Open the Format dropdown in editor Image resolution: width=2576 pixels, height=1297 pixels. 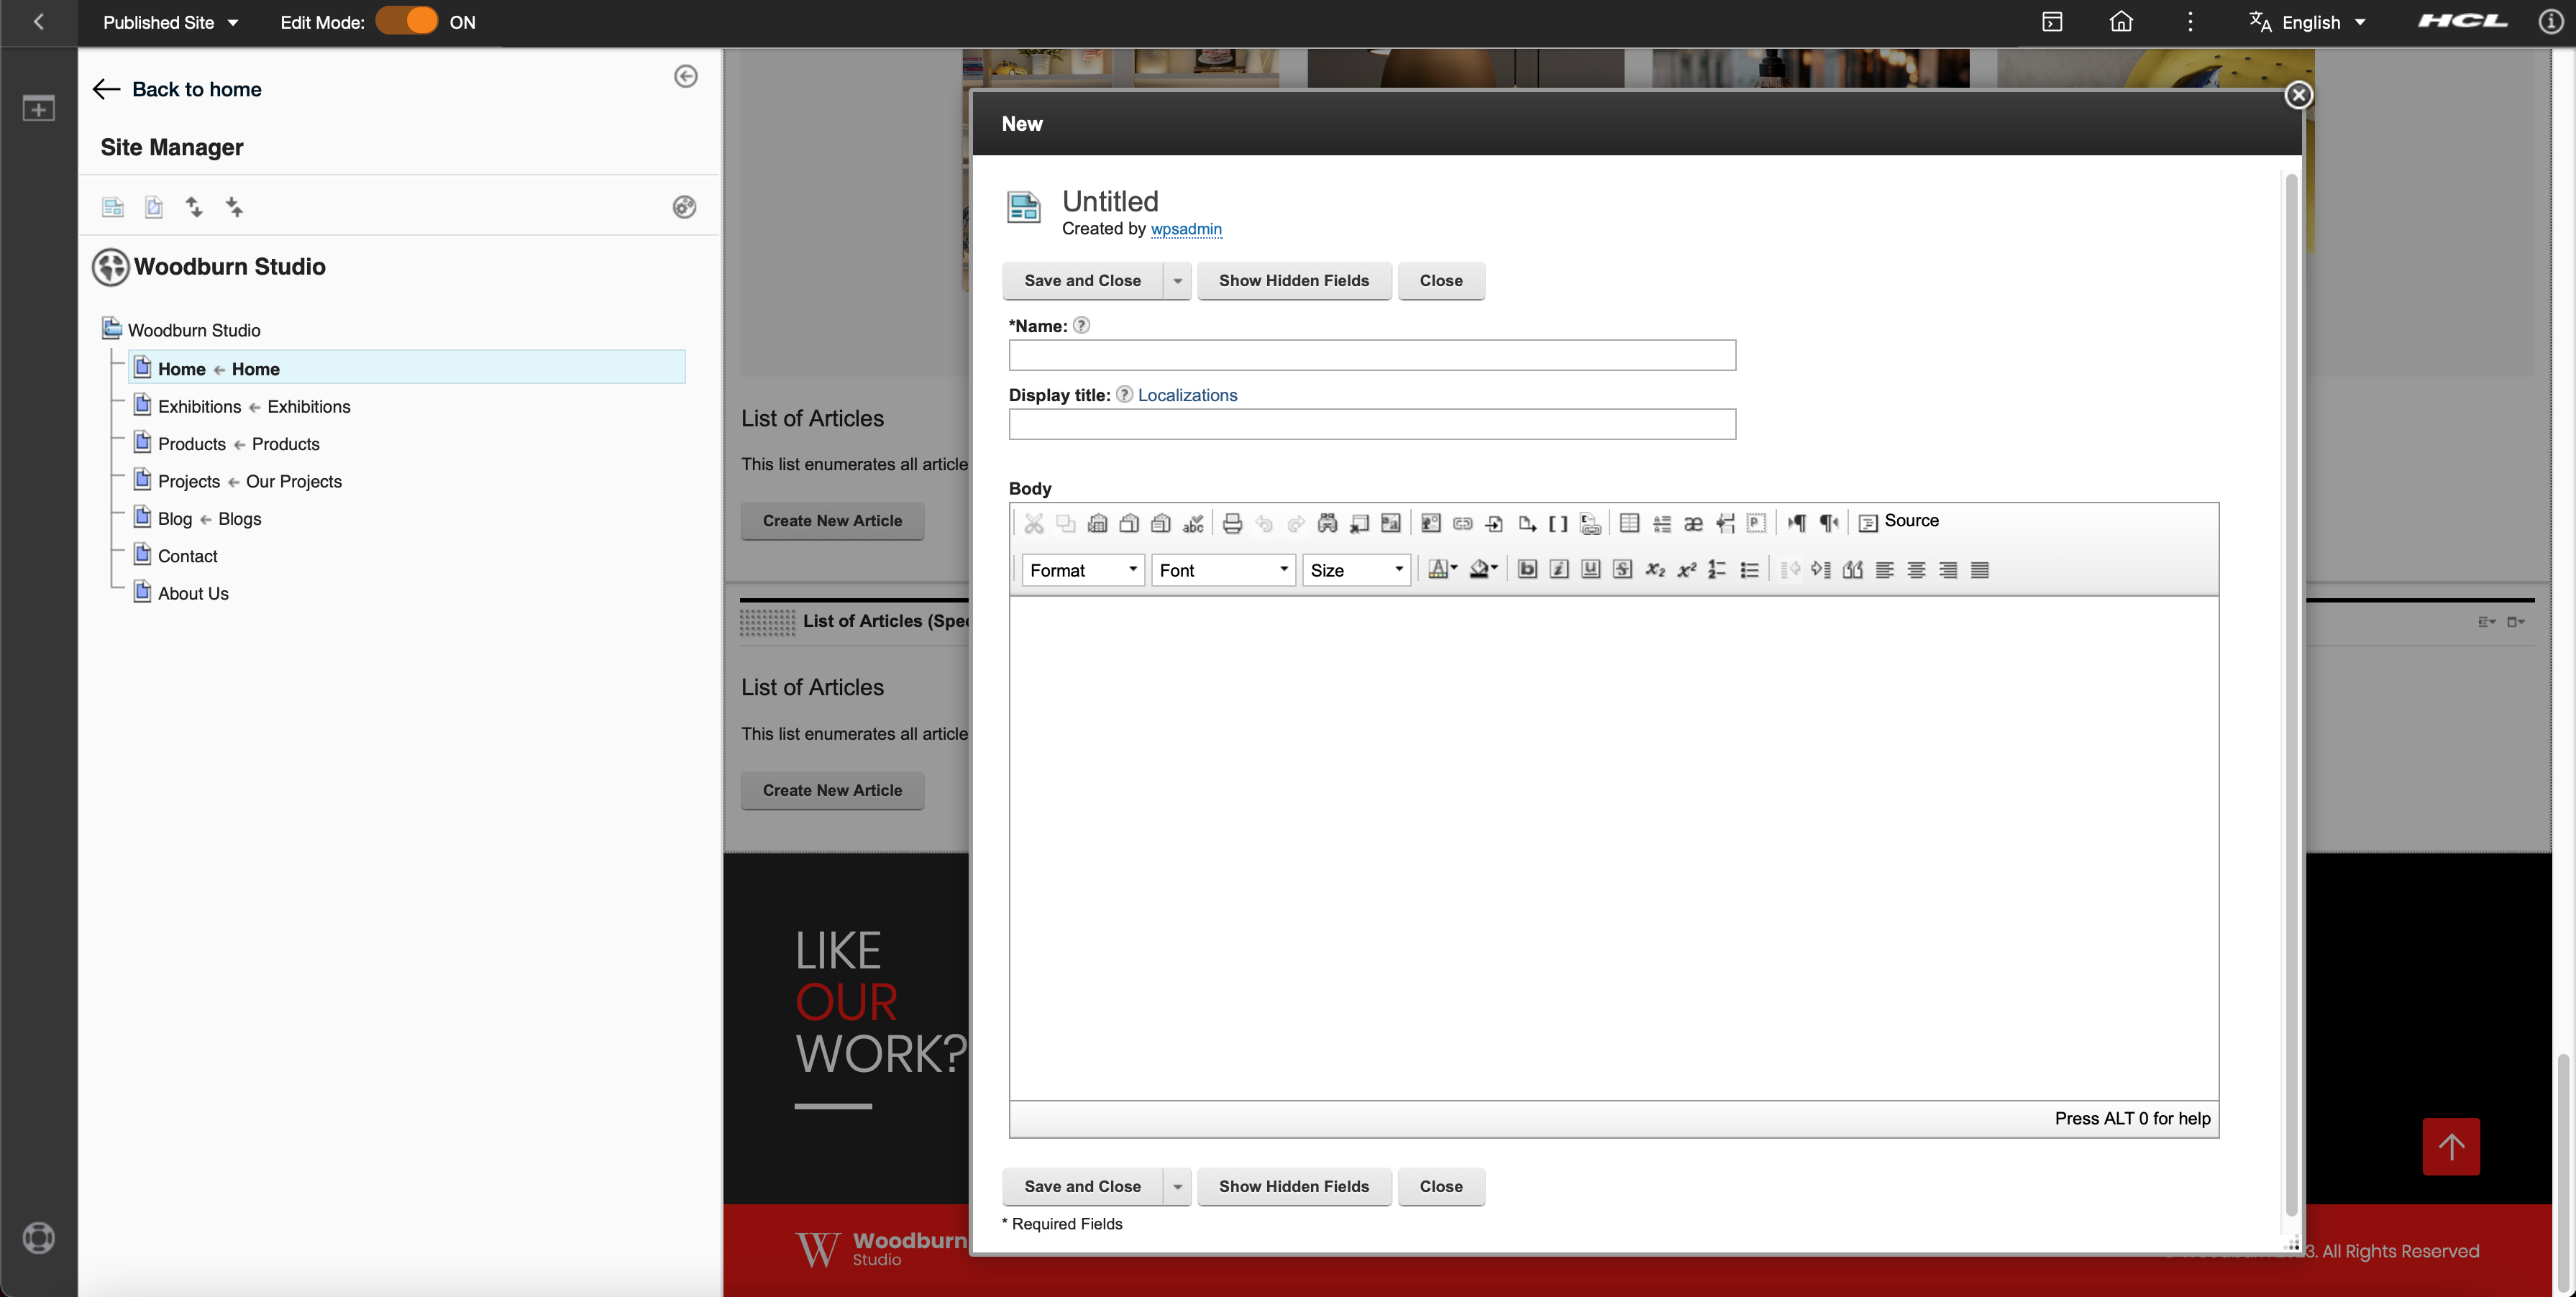(1079, 569)
